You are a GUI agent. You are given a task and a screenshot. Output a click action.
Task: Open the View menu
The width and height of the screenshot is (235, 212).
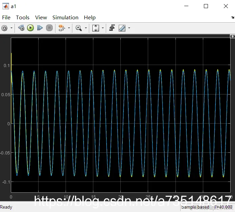pyautogui.click(x=41, y=18)
